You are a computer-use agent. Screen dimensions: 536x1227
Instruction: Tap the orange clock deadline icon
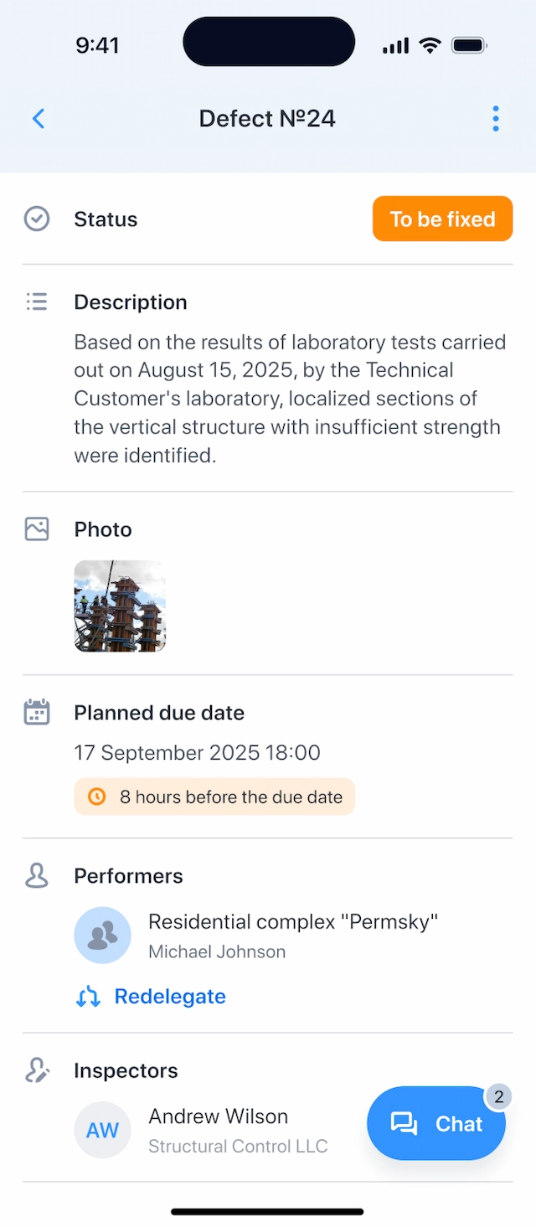(97, 797)
